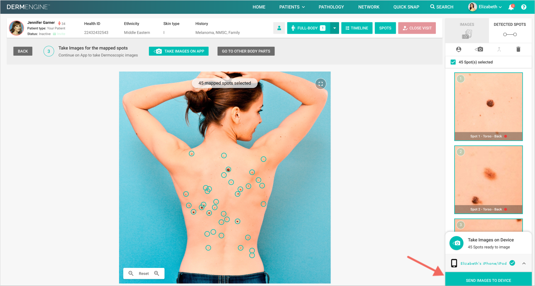The width and height of the screenshot is (535, 286).
Task: Click the fullscreen expand icon on image
Action: (321, 84)
